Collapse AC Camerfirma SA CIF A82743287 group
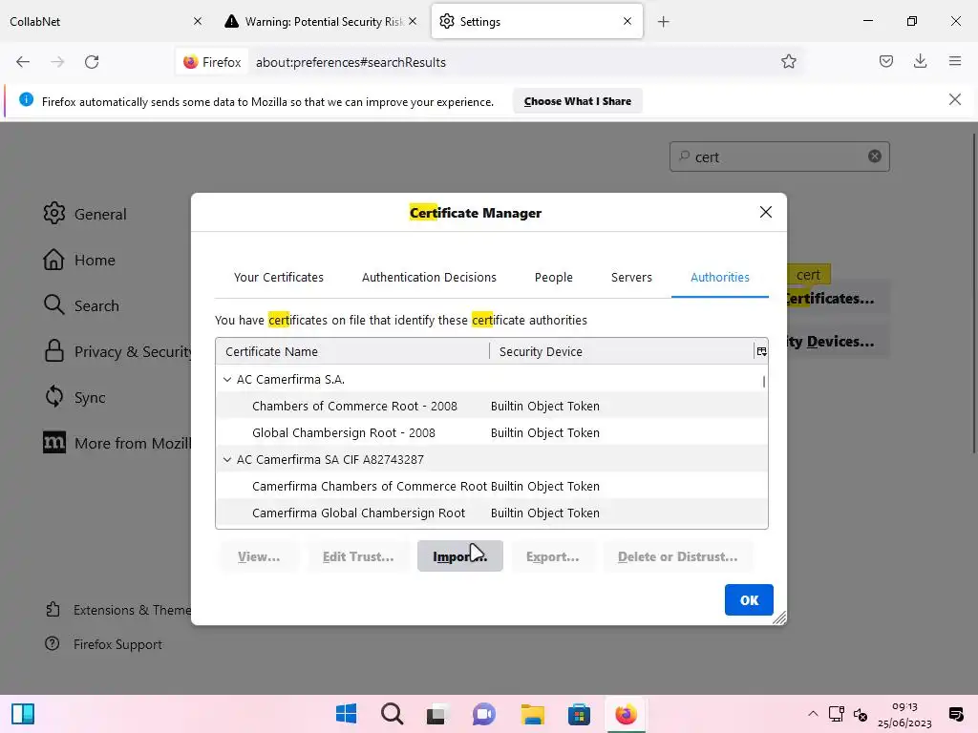This screenshot has width=978, height=733. [x=227, y=459]
